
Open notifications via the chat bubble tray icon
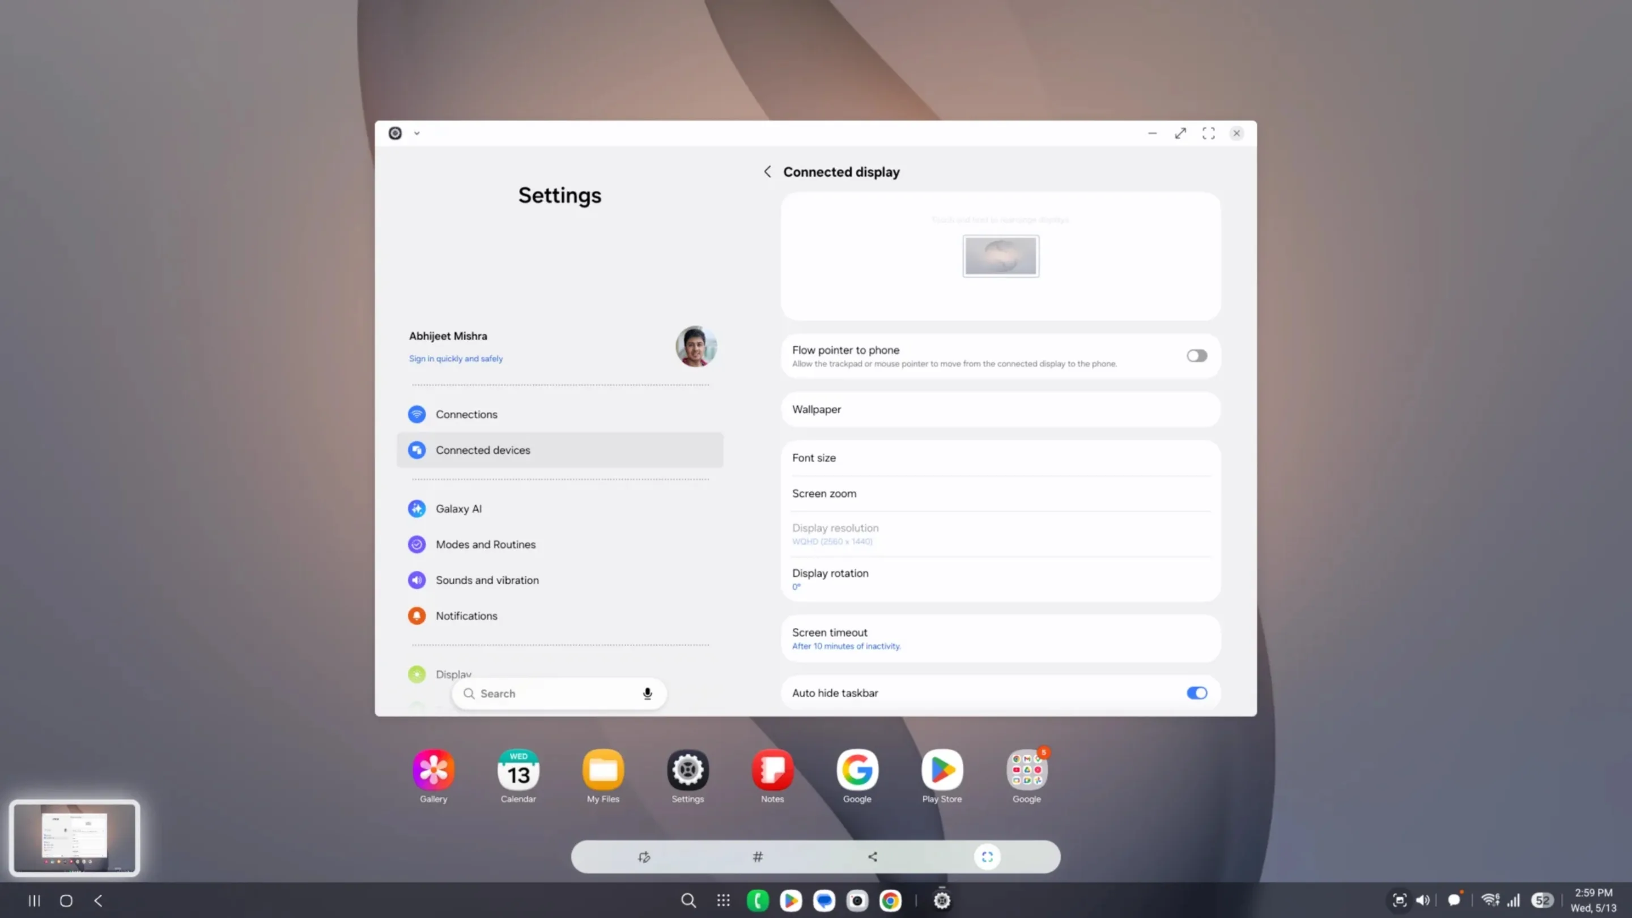pos(1455,900)
